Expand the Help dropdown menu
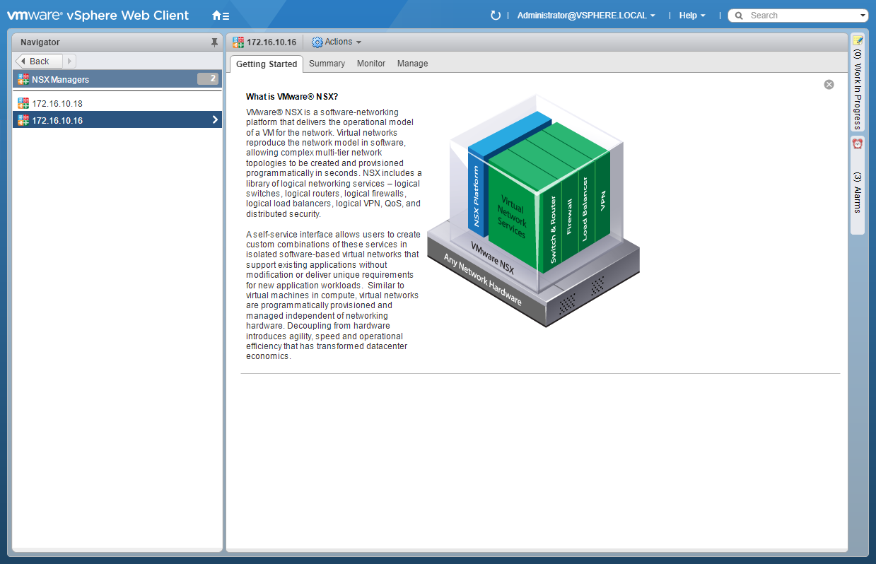This screenshot has width=876, height=564. point(691,16)
